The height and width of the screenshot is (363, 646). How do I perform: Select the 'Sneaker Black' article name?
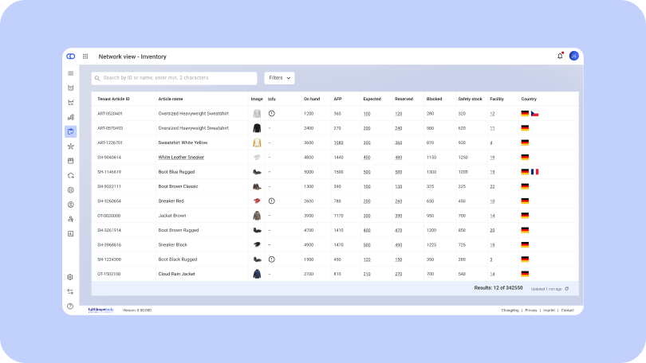pyautogui.click(x=172, y=245)
